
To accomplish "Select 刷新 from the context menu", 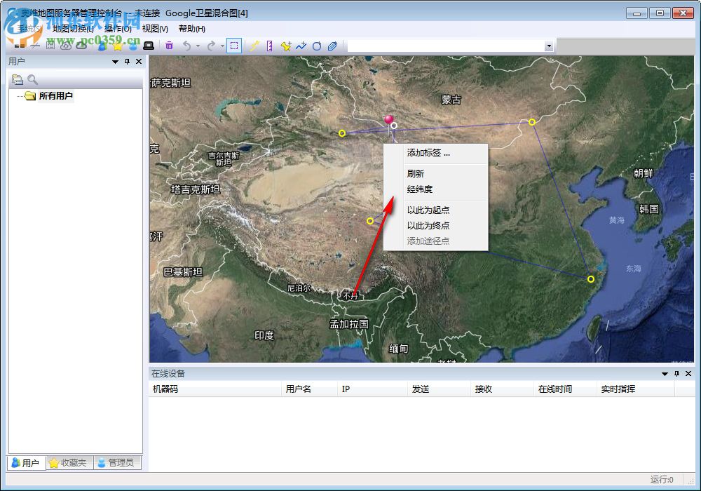I will [x=414, y=173].
